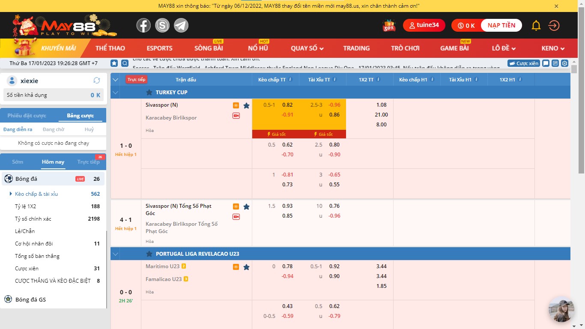Toggle favorite star for Sivasspor (N) match
The image size is (585, 329).
[246, 105]
